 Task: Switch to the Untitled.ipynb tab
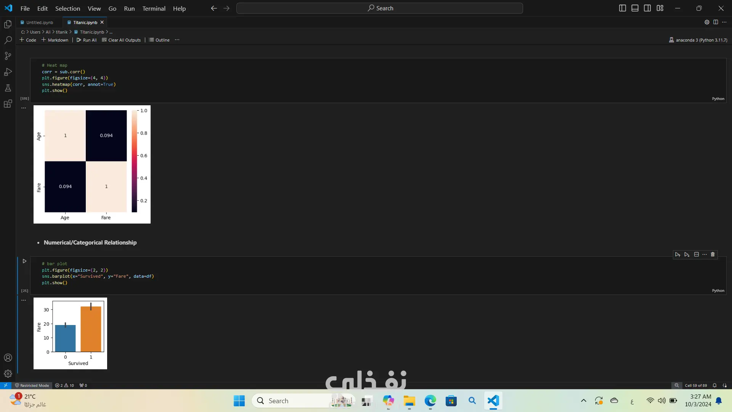[x=39, y=23]
